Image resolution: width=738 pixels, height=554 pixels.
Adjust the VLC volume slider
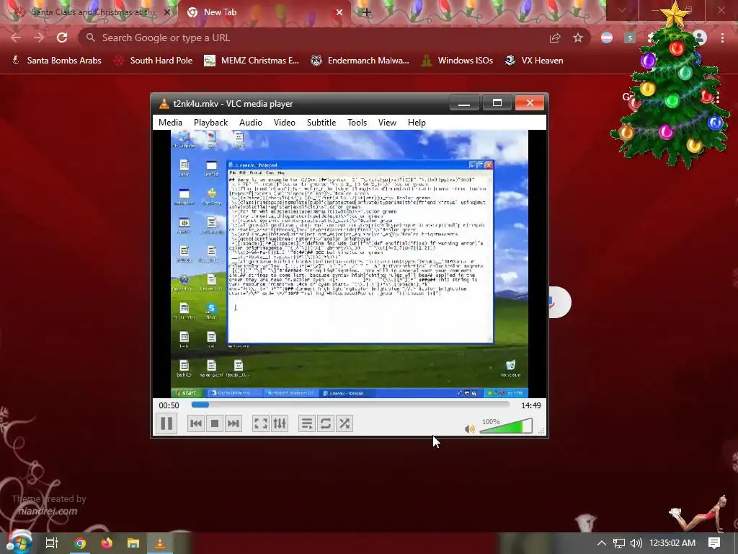506,426
